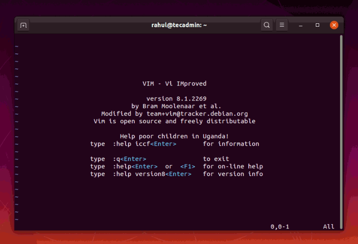Open a new terminal tab
Image resolution: width=358 pixels, height=244 pixels.
pos(23,25)
